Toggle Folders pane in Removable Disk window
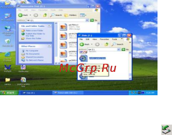172x135 pixels. coord(70,15)
